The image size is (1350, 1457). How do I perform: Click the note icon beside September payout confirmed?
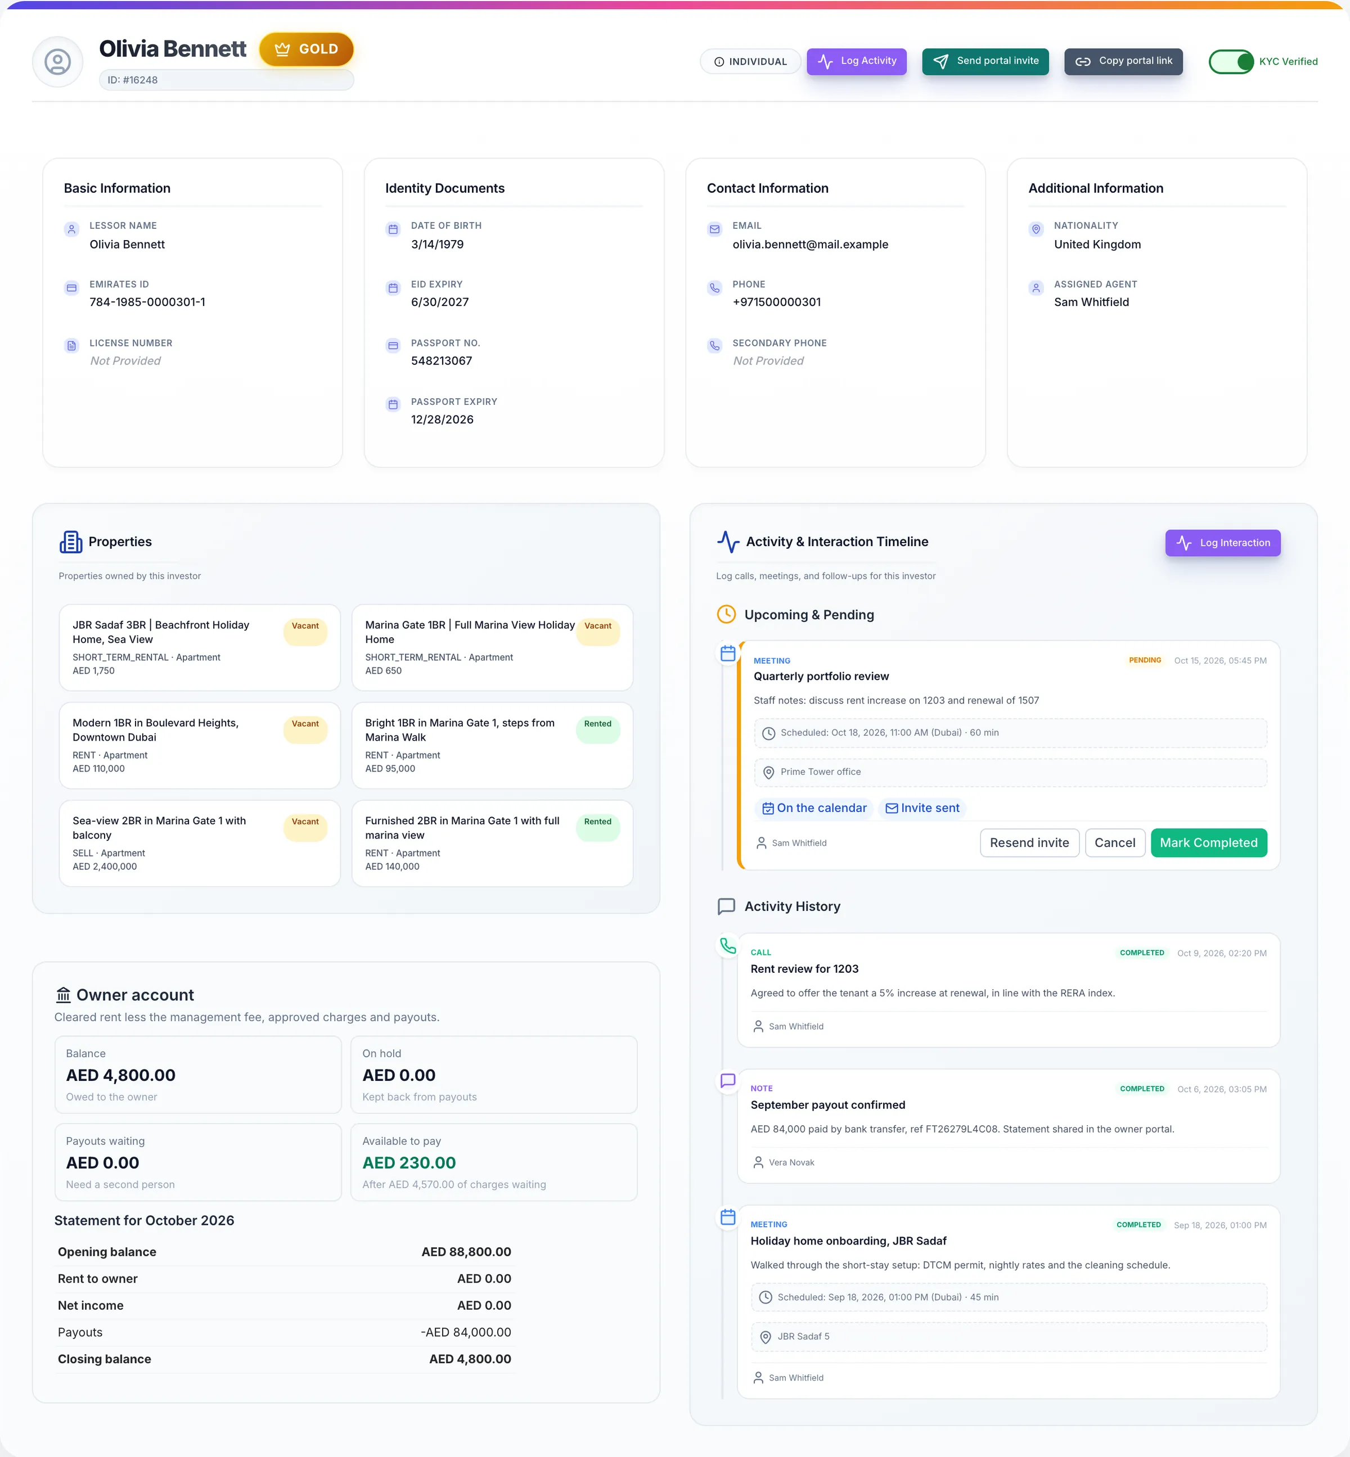point(728,1081)
